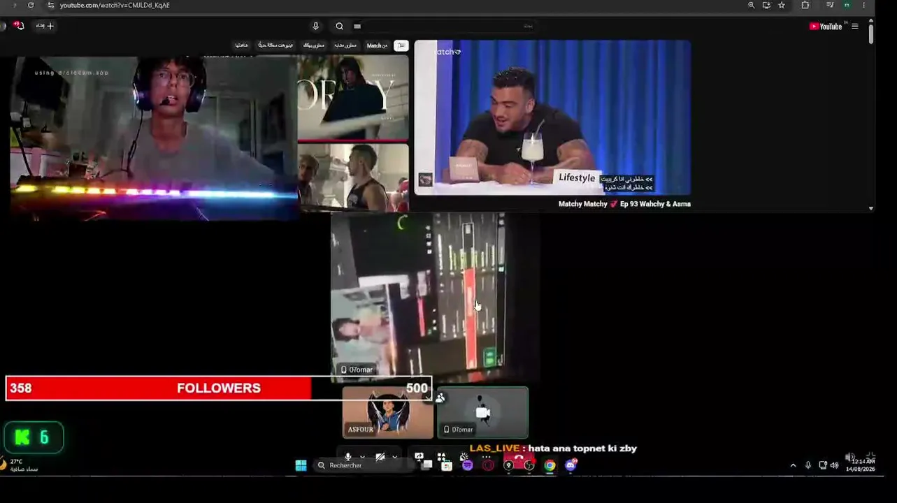Open the system tray network icon
This screenshot has width=897, height=503.
(x=822, y=465)
